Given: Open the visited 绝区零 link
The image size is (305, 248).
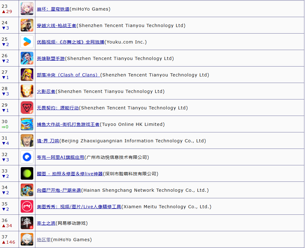Looking at the screenshot, I should [x=44, y=239].
